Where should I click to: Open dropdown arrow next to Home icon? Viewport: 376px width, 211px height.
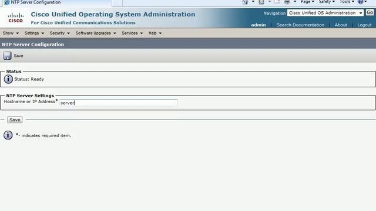point(253,2)
